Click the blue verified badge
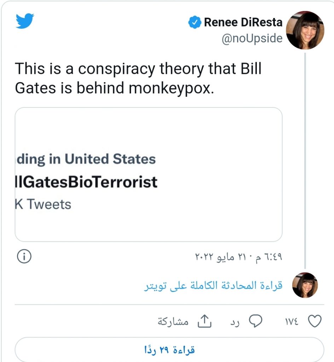This screenshot has height=362, width=334. coord(194,23)
